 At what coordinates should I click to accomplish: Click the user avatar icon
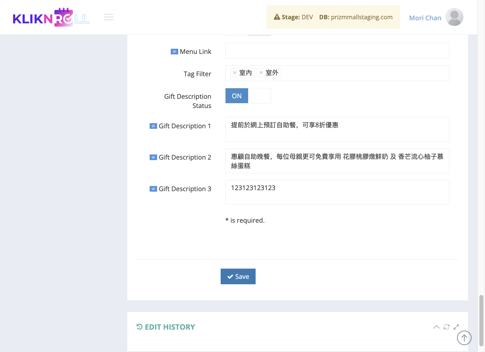454,17
